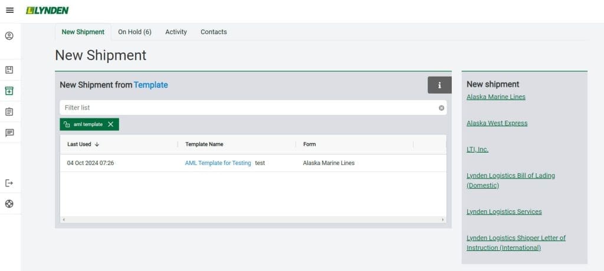Open Lynden Logistics Services form
This screenshot has height=271, width=604.
point(504,211)
